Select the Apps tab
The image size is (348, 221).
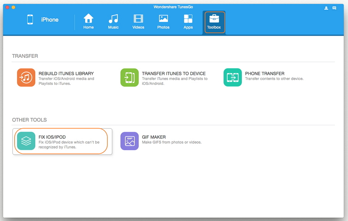tap(188, 21)
